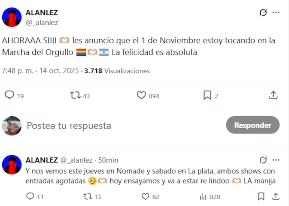Open the @_alanlez handle link in header

[42, 23]
